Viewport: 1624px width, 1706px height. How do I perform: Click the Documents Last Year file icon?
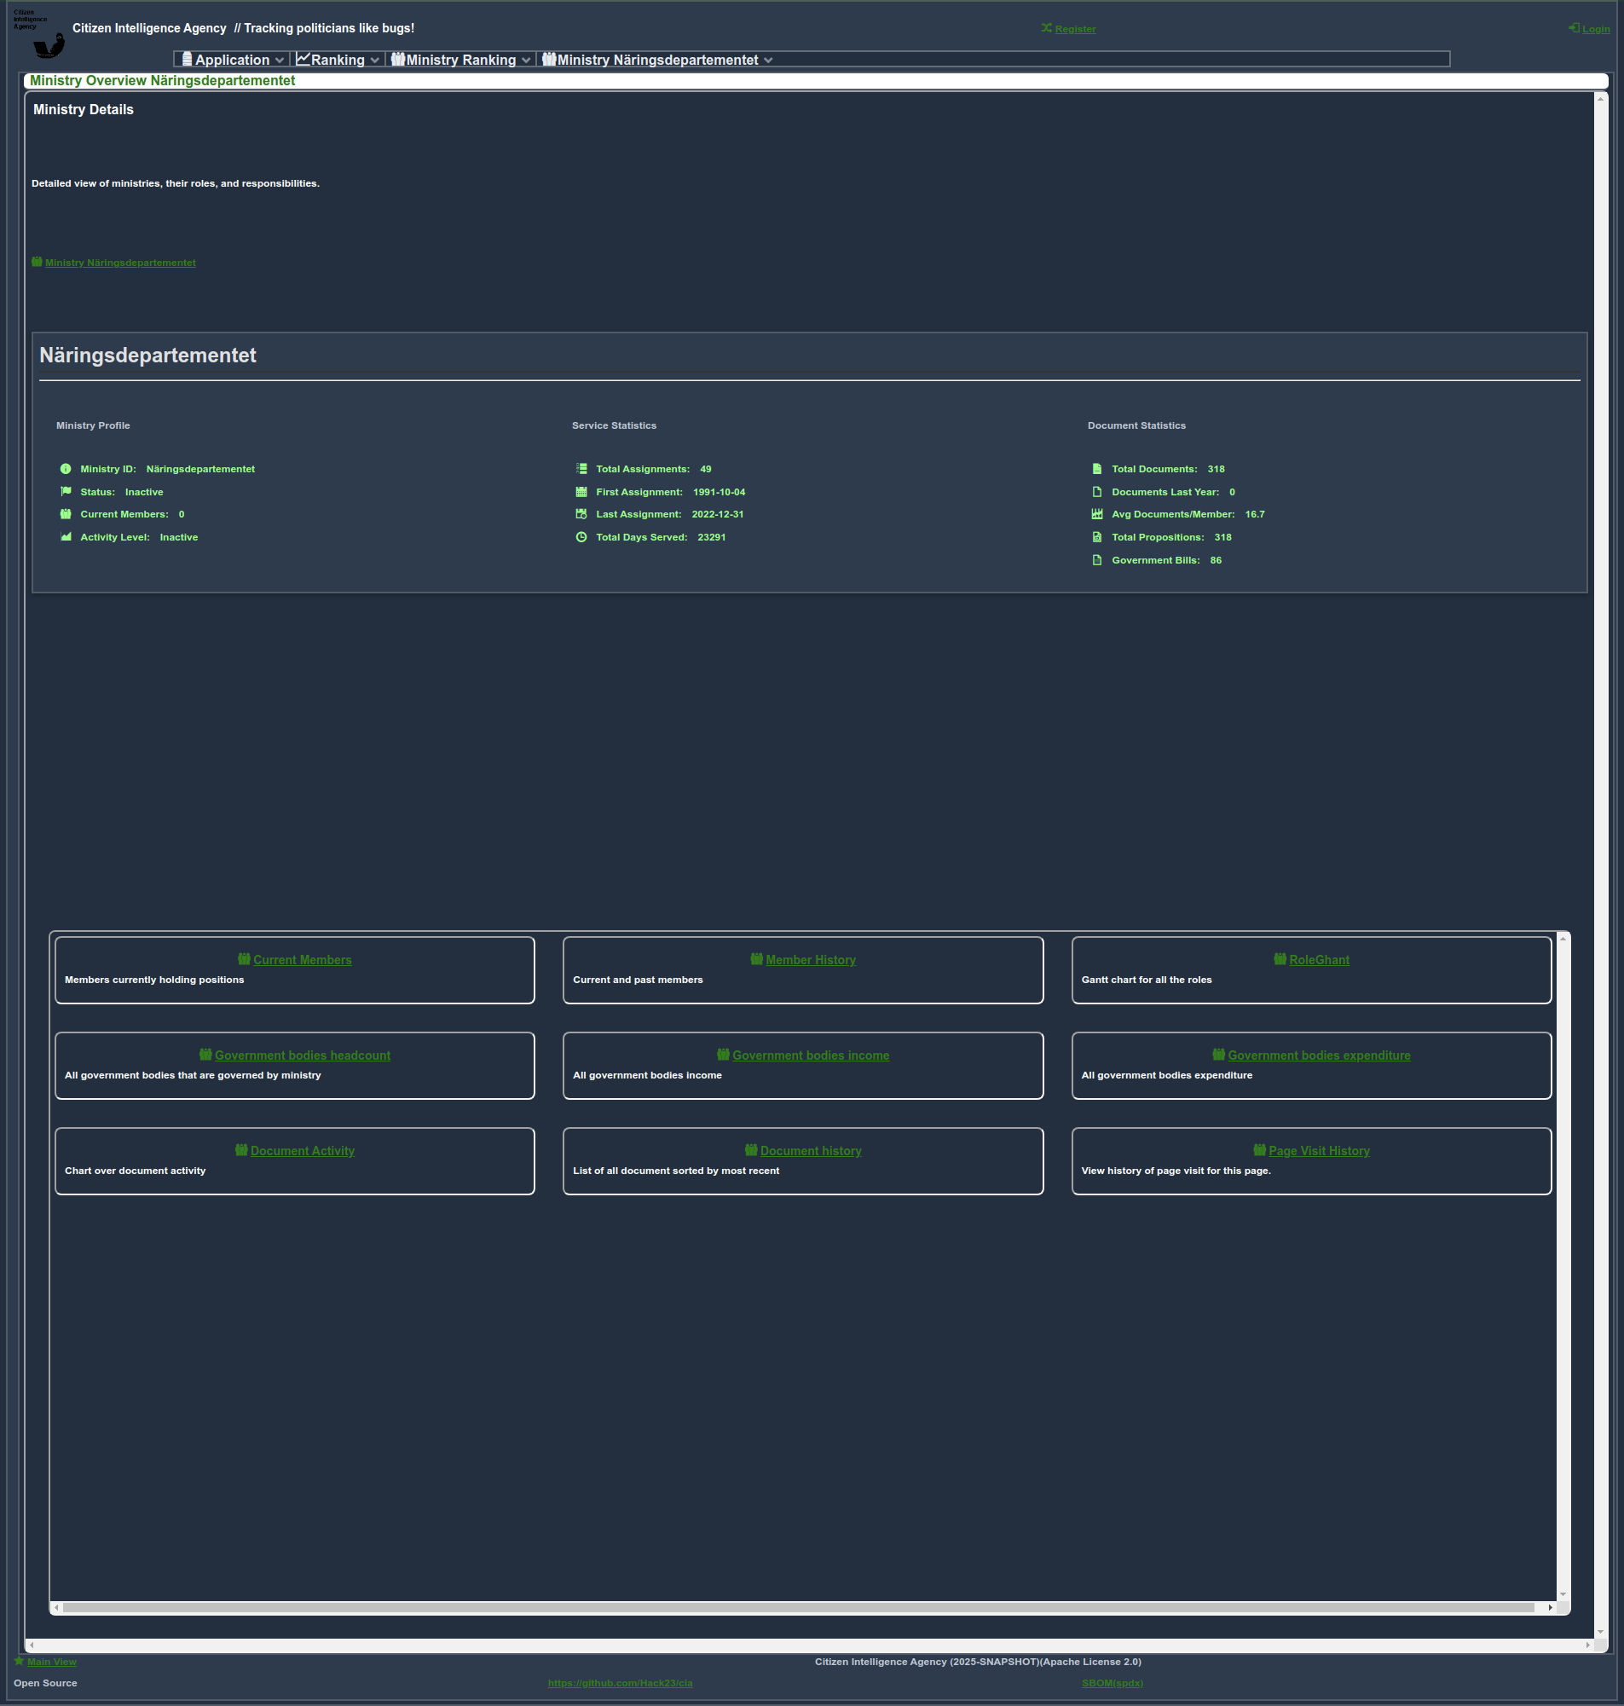(1097, 492)
